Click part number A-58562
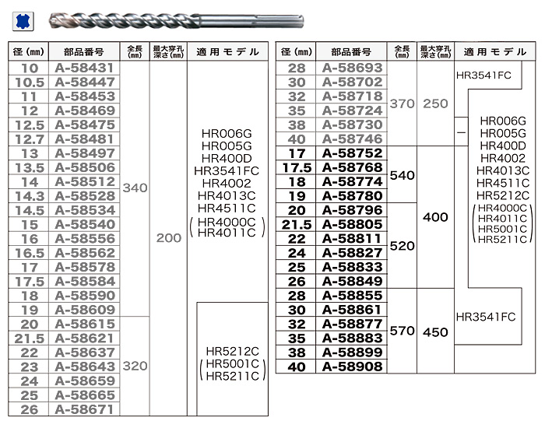 coord(85,253)
